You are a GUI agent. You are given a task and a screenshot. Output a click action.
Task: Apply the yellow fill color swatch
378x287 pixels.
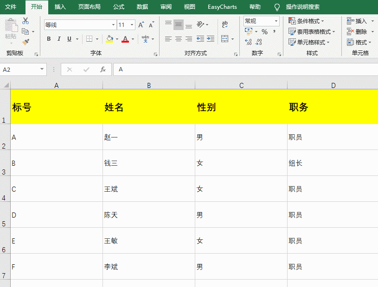point(109,39)
